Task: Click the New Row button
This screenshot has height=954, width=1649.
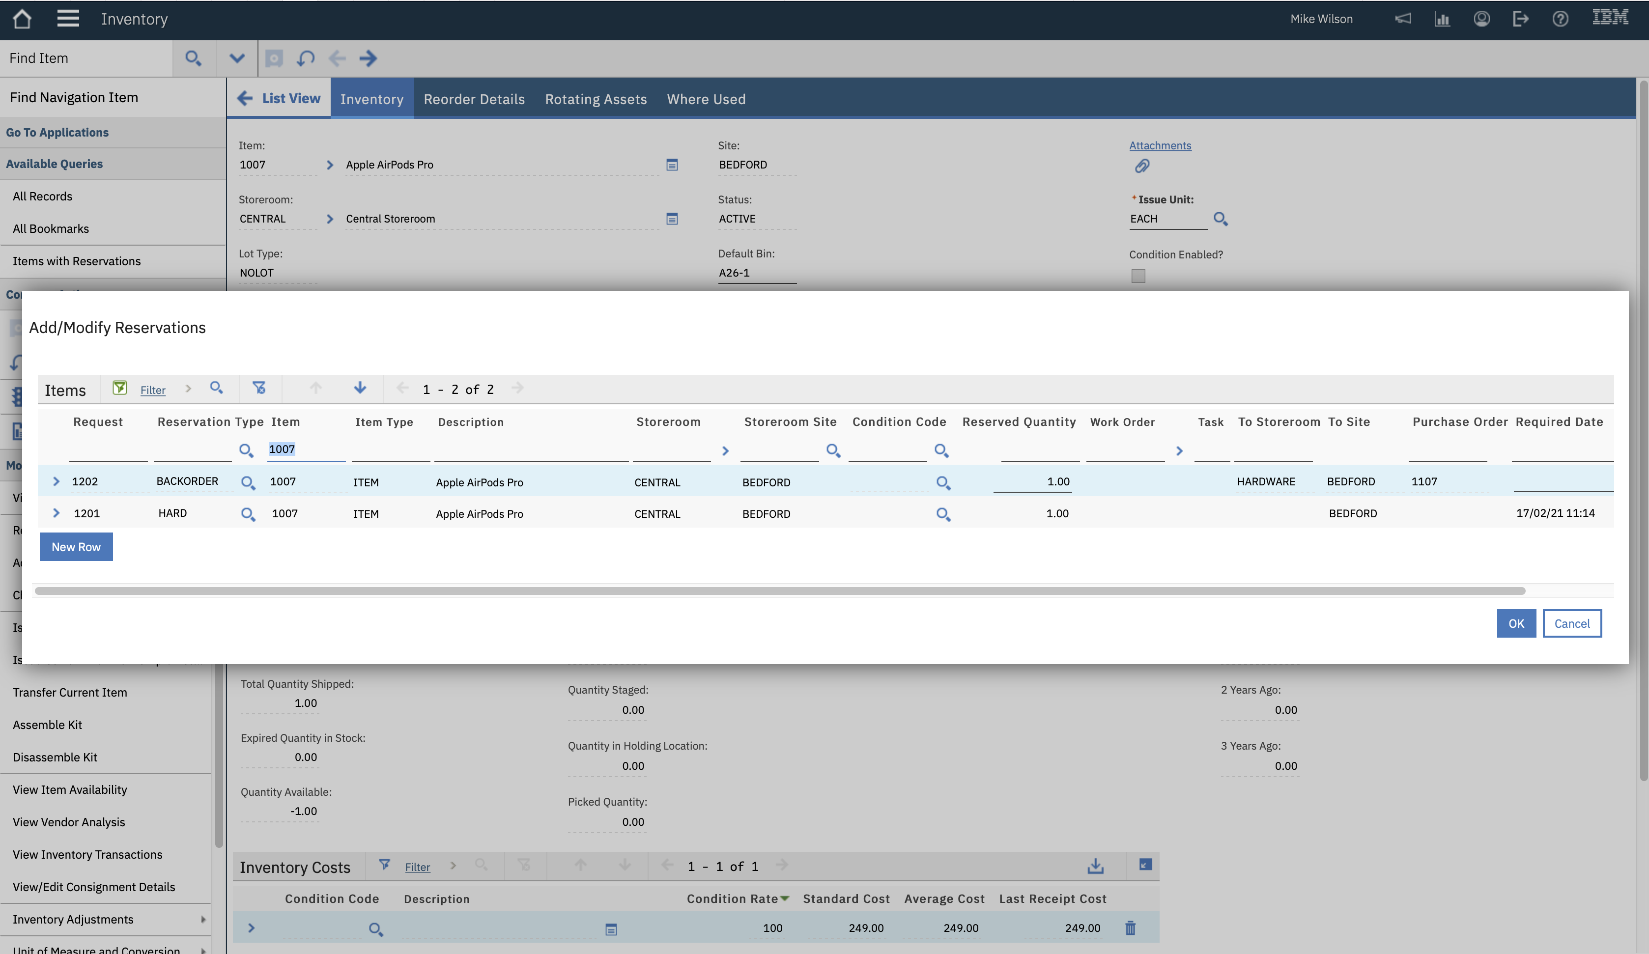Action: [76, 547]
